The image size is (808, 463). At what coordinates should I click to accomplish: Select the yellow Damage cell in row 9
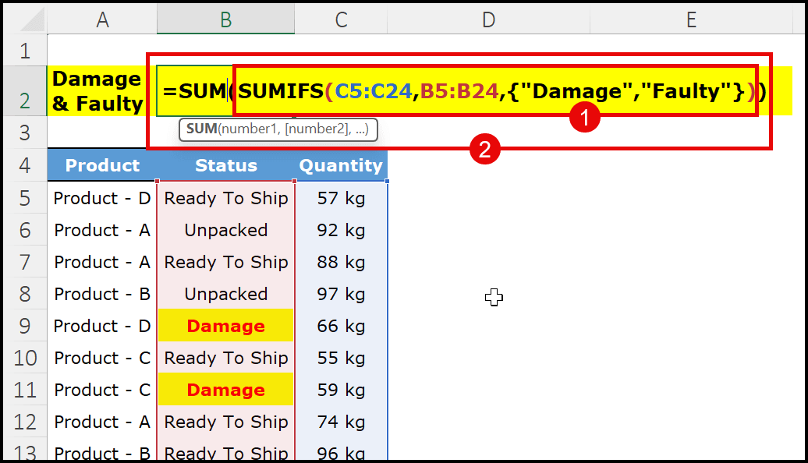pyautogui.click(x=225, y=326)
